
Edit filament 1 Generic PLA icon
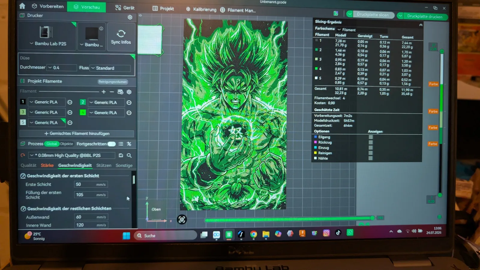(70, 102)
